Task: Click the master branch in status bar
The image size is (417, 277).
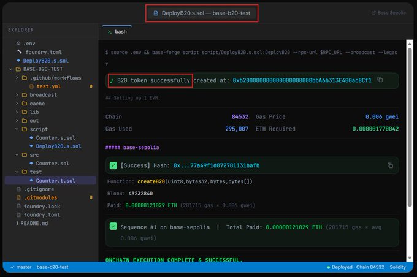Action: (x=21, y=267)
